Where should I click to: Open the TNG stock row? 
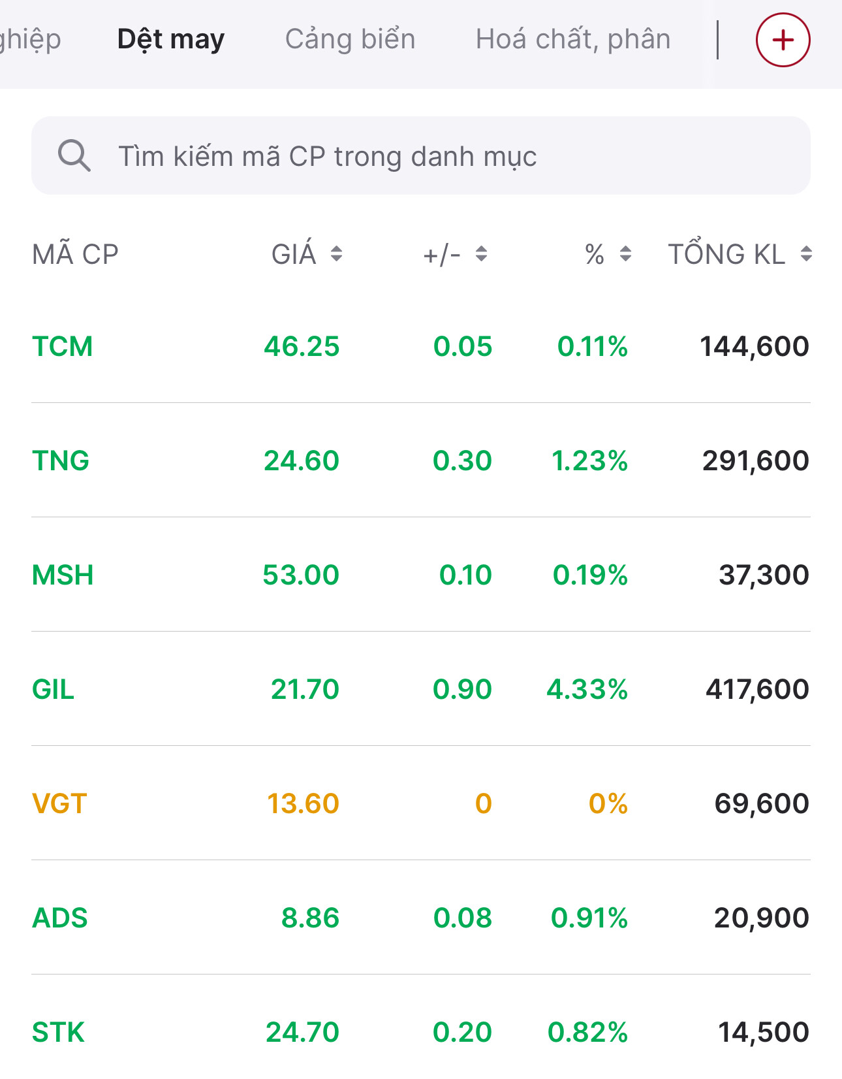pos(61,460)
